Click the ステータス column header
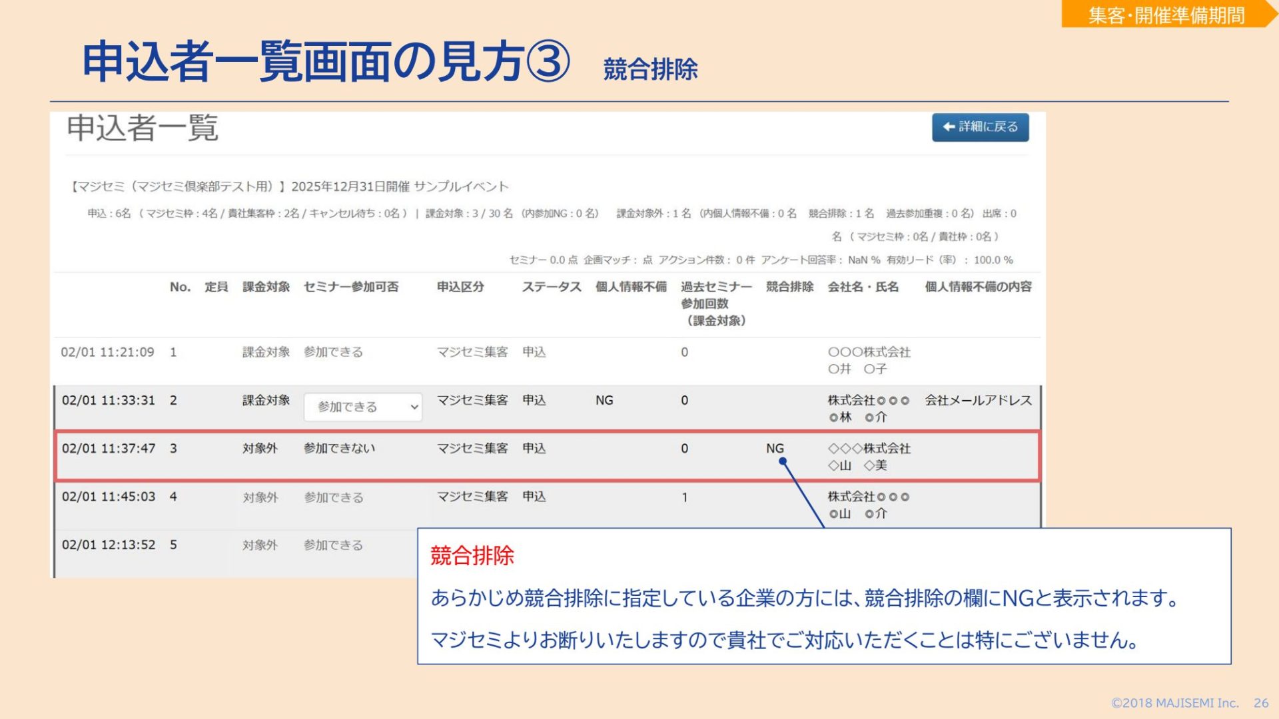1279x719 pixels. click(551, 287)
